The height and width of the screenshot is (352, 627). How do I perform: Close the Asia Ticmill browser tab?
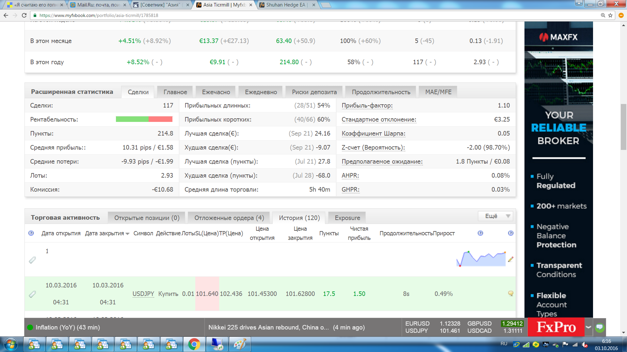tap(250, 5)
